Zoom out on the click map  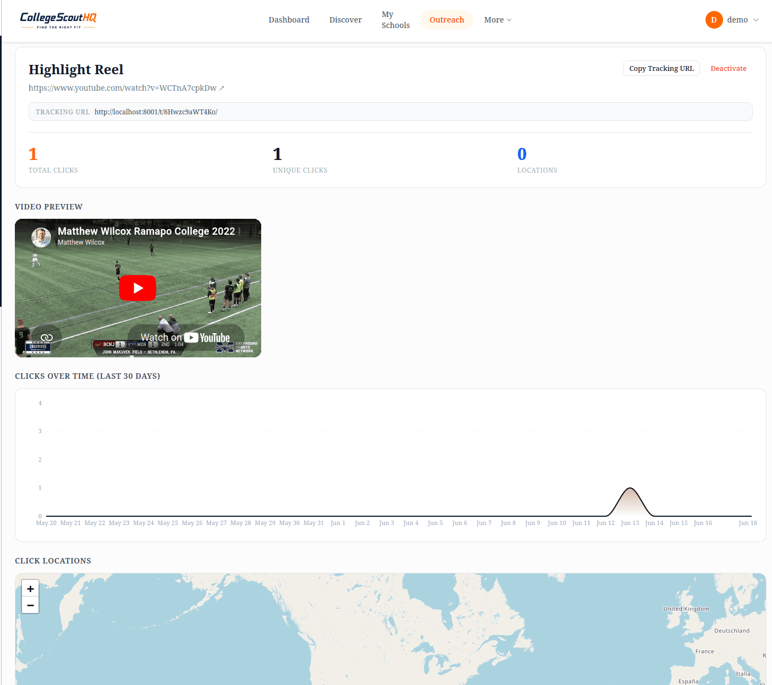point(30,605)
